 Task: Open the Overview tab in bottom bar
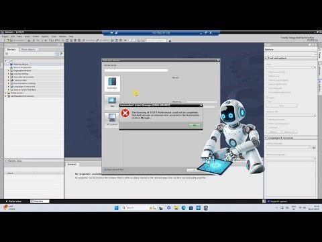[40, 201]
